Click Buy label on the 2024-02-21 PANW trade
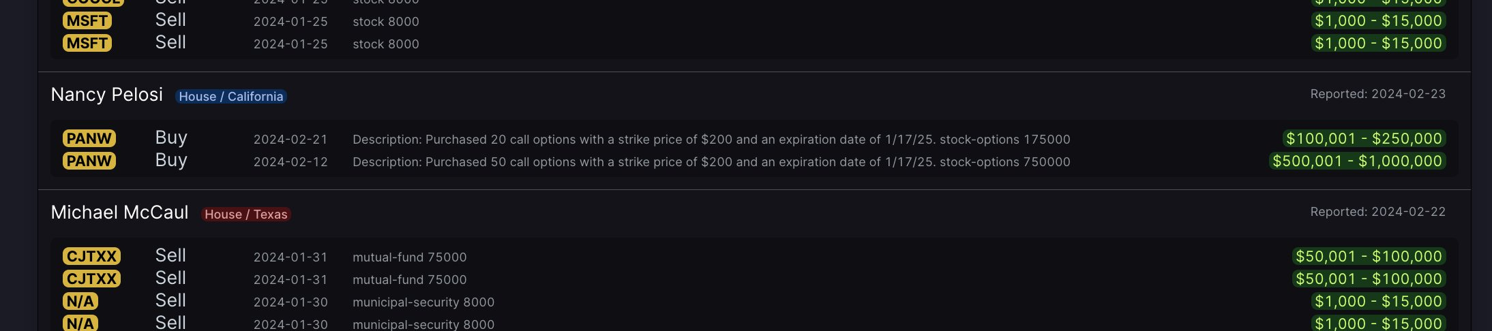The width and height of the screenshot is (1492, 331). (x=171, y=138)
